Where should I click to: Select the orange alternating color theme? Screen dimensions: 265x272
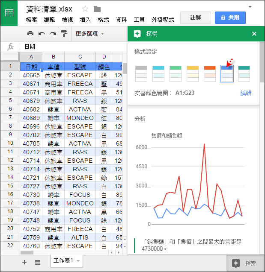[210, 73]
